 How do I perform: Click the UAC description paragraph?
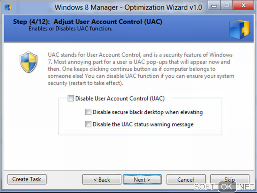pyautogui.click(x=141, y=69)
